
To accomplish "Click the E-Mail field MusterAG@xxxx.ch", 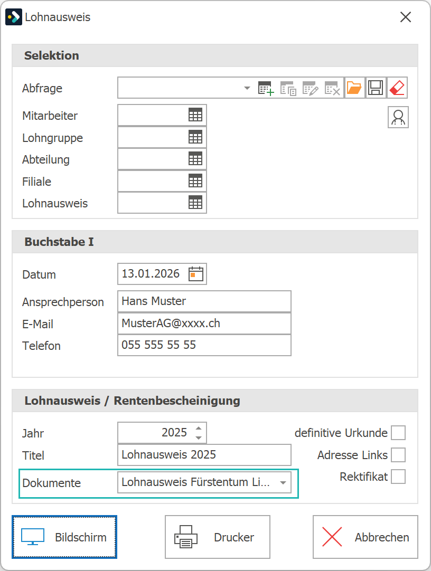I will click(x=204, y=323).
